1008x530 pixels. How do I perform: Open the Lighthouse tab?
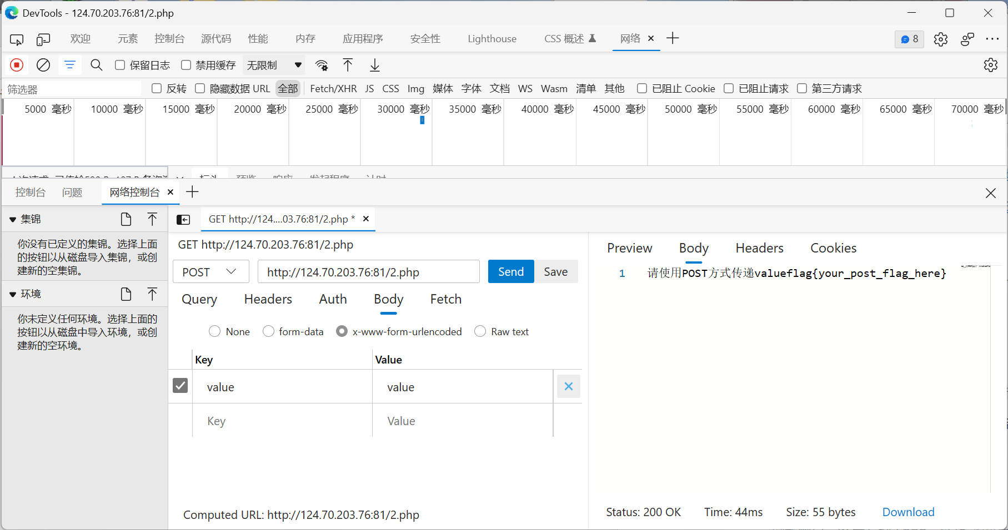point(492,39)
